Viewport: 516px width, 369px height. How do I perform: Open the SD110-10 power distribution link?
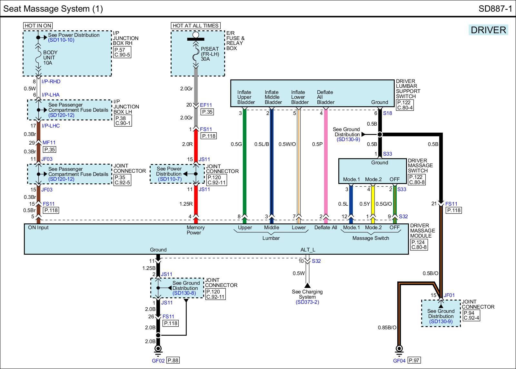point(61,40)
